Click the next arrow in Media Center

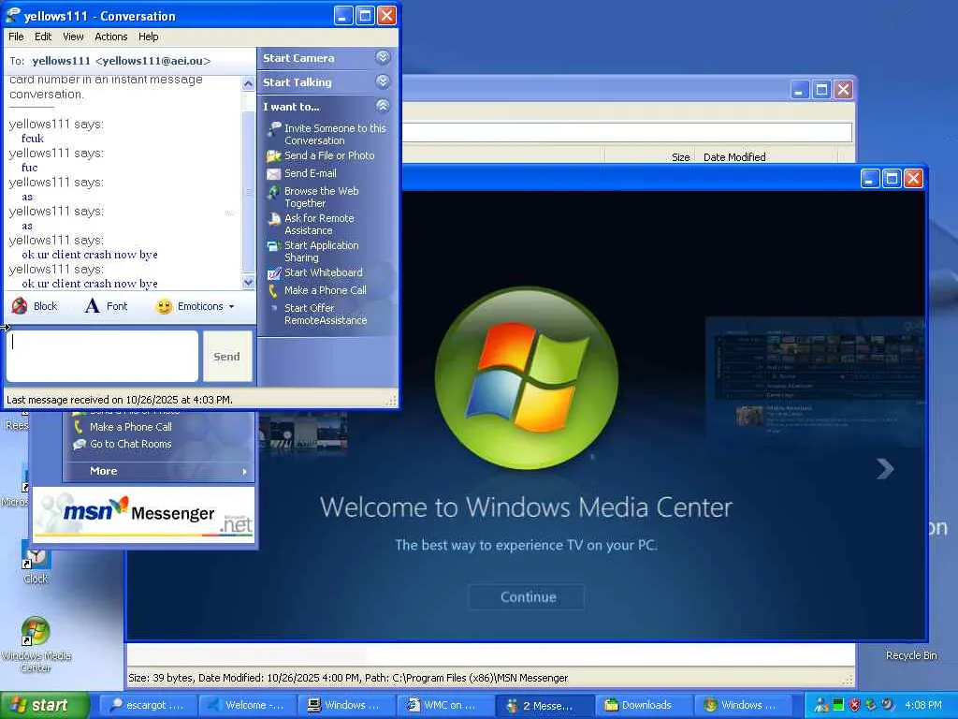coord(885,469)
